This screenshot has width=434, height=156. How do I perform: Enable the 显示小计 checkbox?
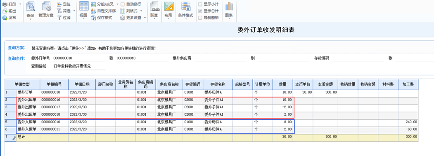click(x=200, y=4)
